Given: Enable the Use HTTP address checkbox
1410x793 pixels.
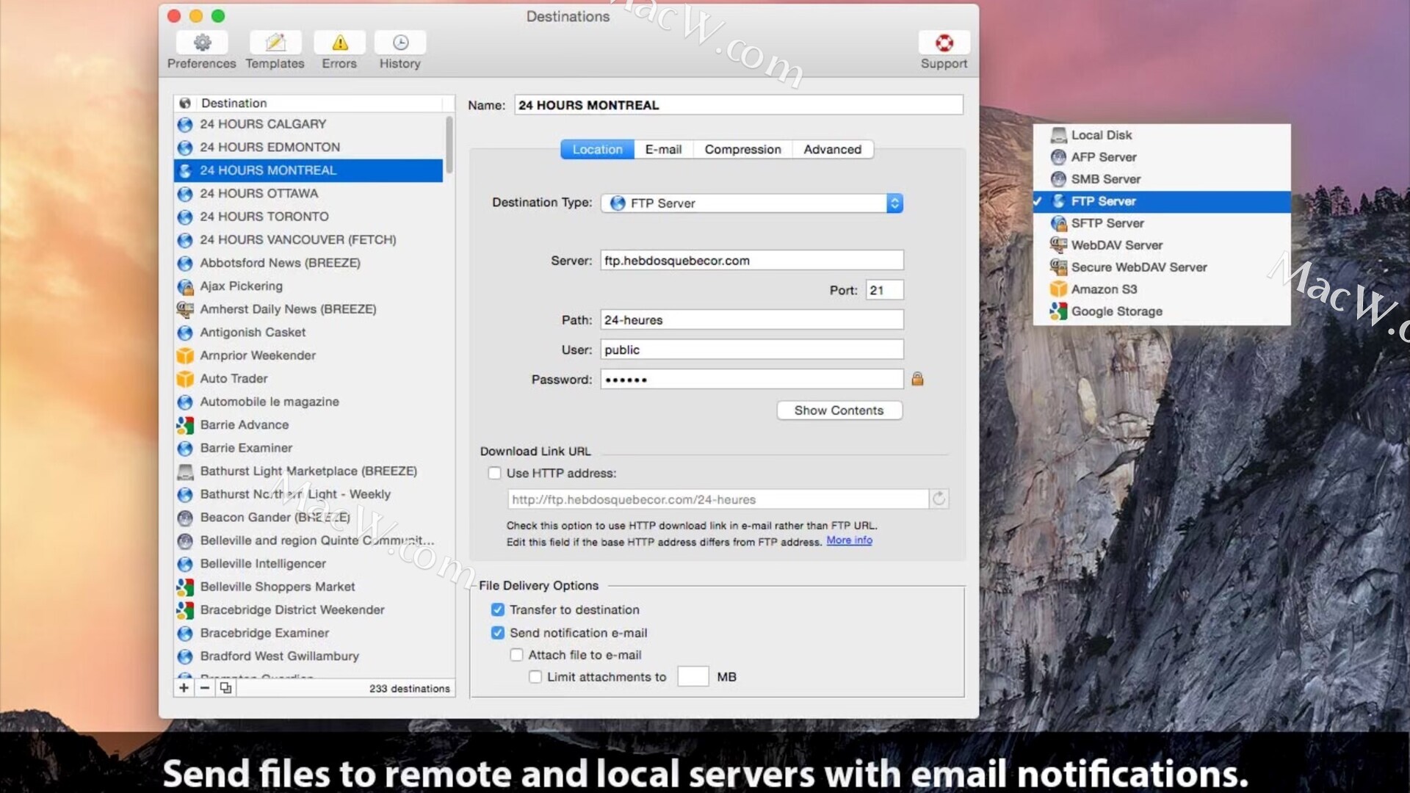Looking at the screenshot, I should pyautogui.click(x=495, y=474).
